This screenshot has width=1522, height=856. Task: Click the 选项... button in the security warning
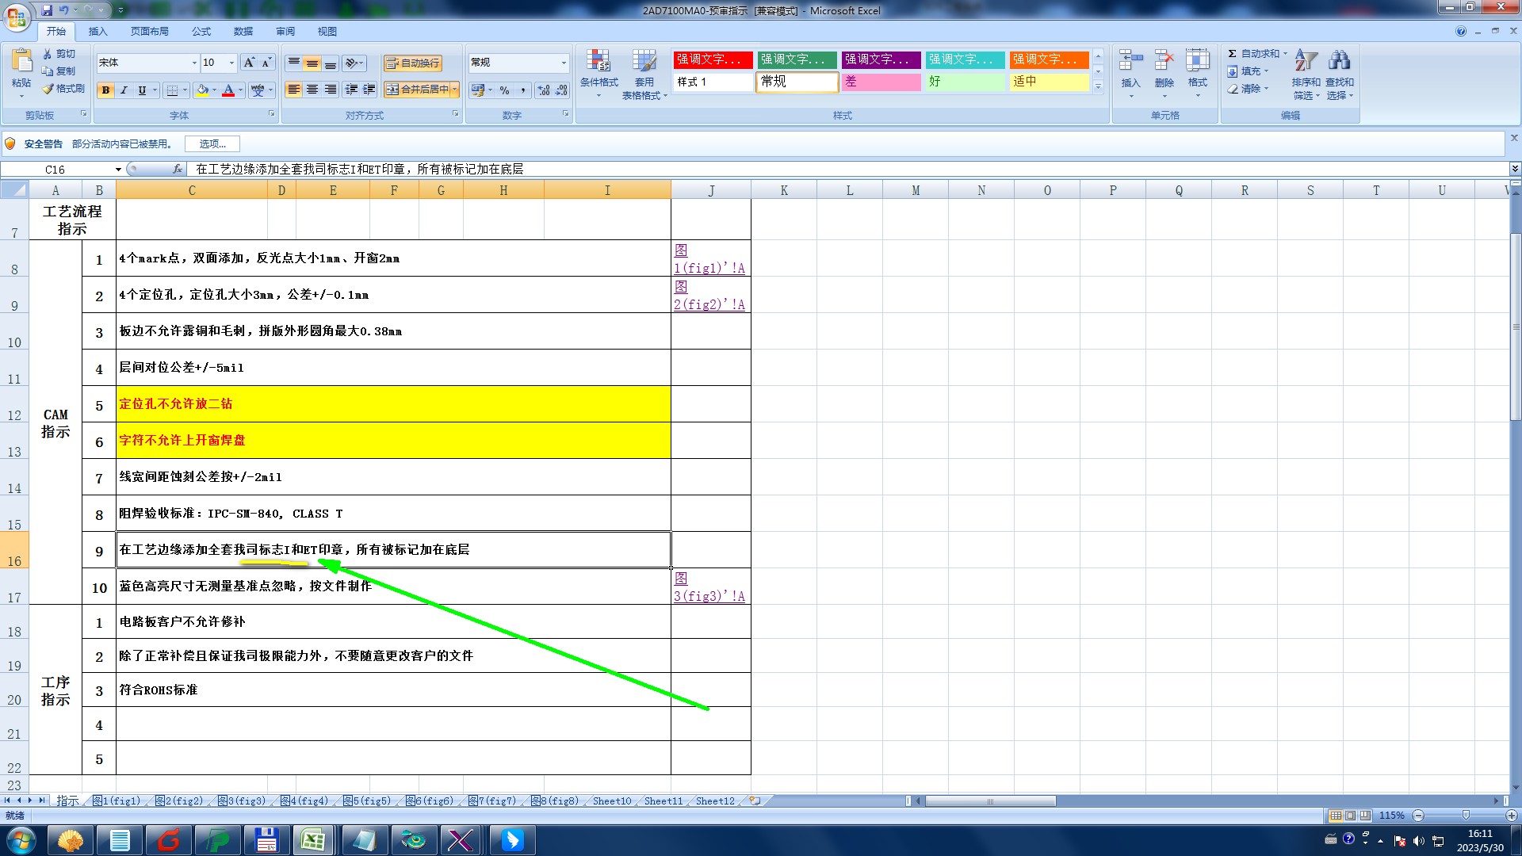click(x=212, y=143)
